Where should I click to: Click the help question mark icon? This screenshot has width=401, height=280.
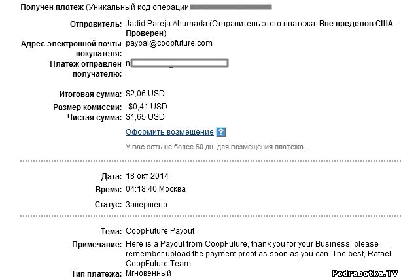coord(221,132)
